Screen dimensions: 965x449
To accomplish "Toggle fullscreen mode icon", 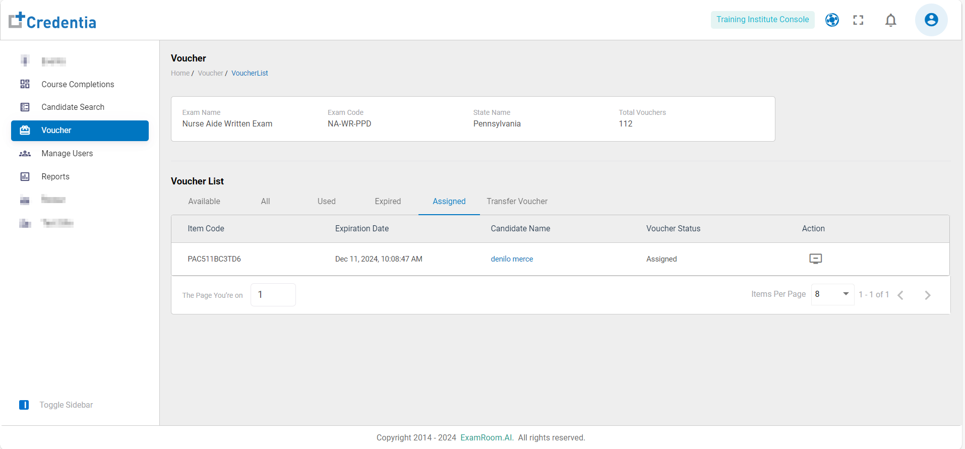I will [x=858, y=20].
